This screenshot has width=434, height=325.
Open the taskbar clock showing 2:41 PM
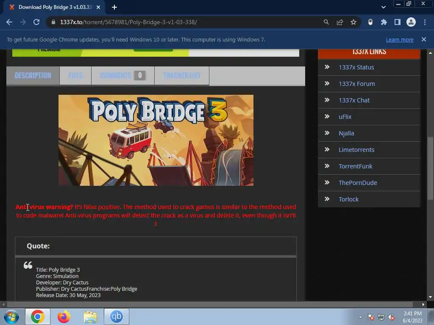pos(412,317)
